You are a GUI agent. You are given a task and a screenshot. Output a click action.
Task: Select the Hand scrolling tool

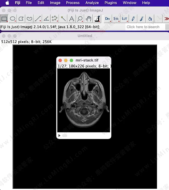click(x=88, y=19)
